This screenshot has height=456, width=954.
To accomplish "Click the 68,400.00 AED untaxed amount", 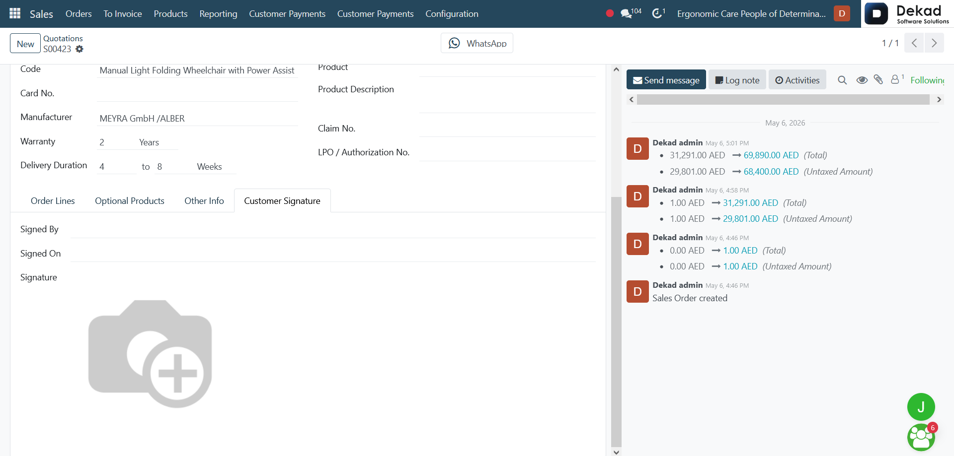I will tap(771, 172).
